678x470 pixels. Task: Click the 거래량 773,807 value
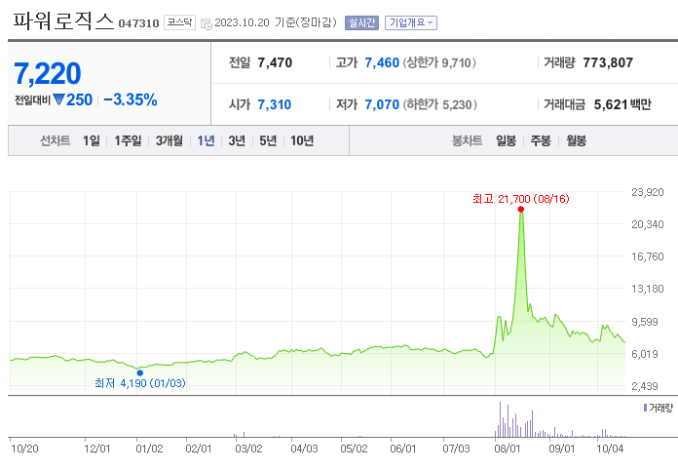[x=608, y=62]
